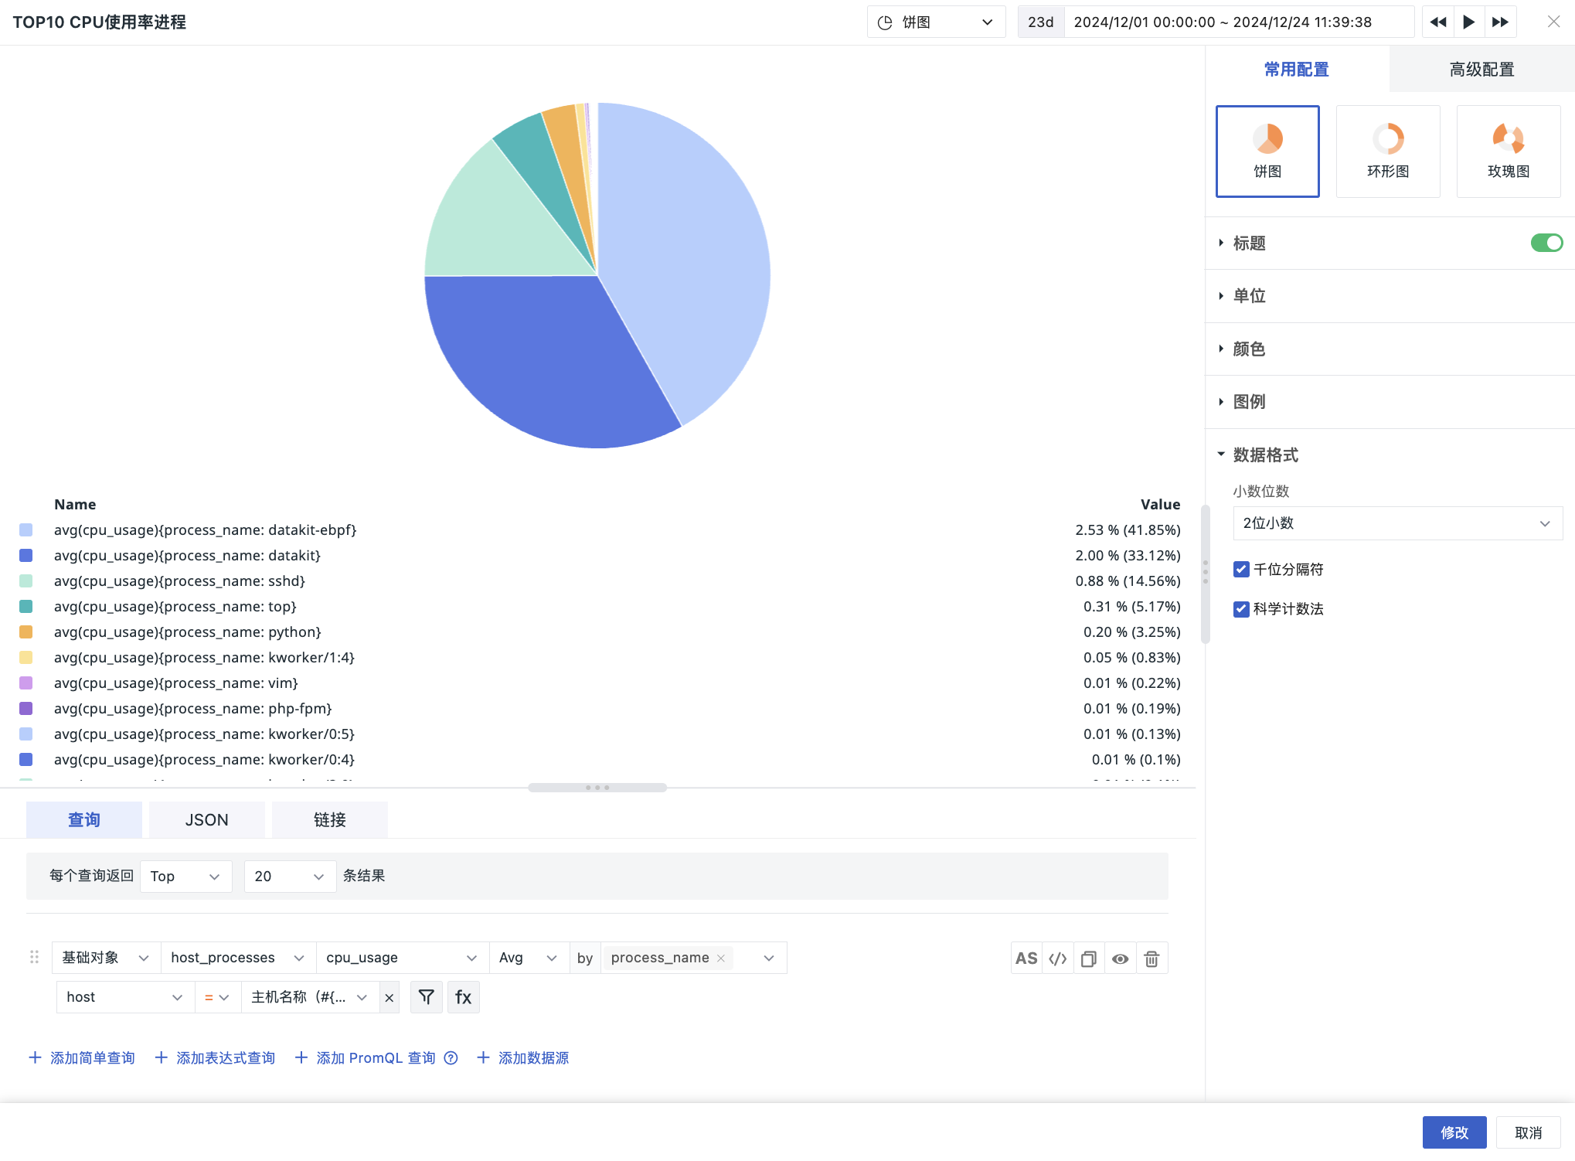Screen dimensions: 1575x1161
Task: Grab the query row drag handle
Action: pyautogui.click(x=34, y=958)
